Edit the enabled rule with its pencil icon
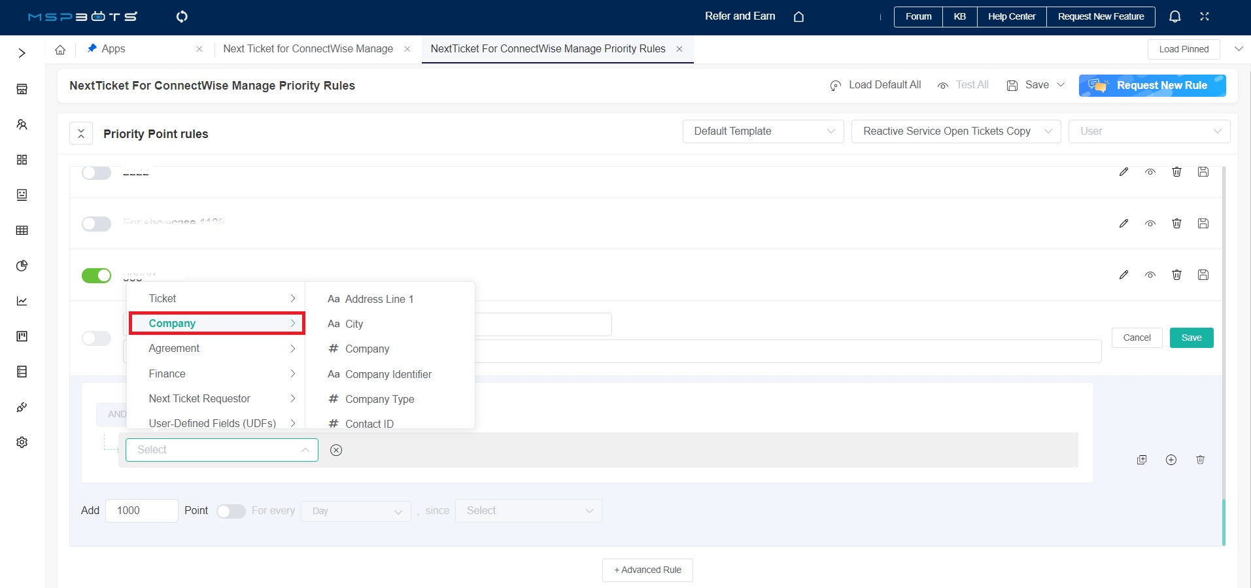The image size is (1251, 588). (1123, 275)
